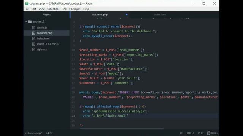The width and height of the screenshot is (243, 136).
Task: Open the File menu
Action: 27,9
